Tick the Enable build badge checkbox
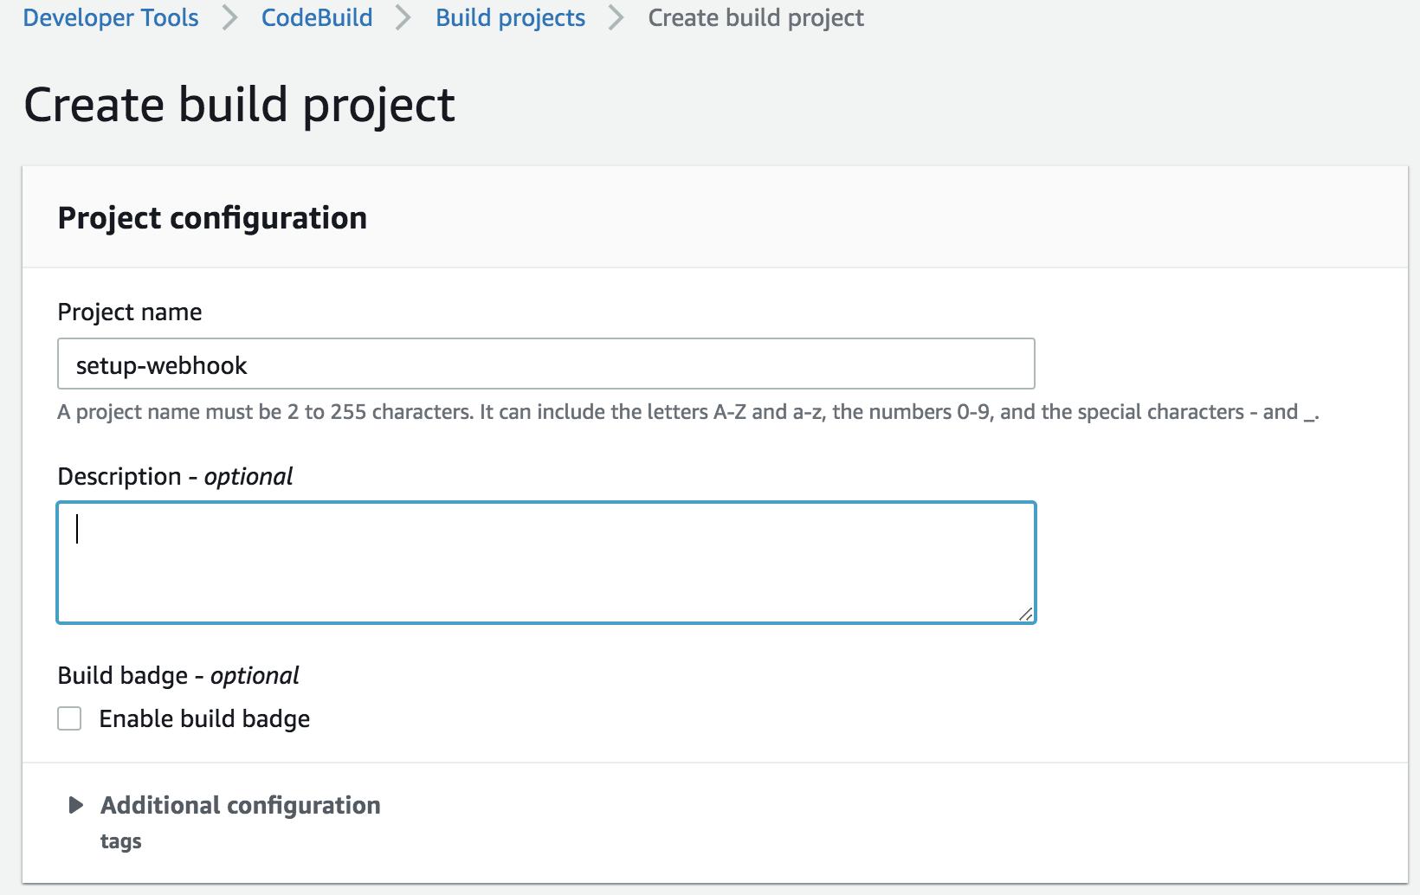Image resolution: width=1420 pixels, height=895 pixels. coord(69,718)
